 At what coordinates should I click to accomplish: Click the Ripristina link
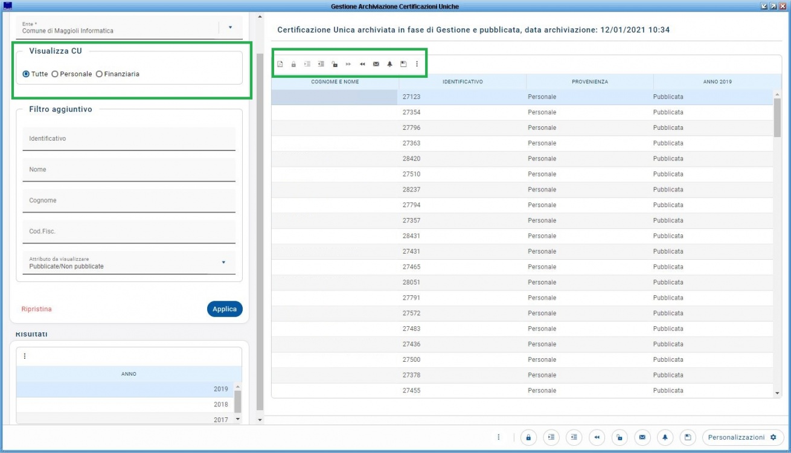[x=37, y=309]
